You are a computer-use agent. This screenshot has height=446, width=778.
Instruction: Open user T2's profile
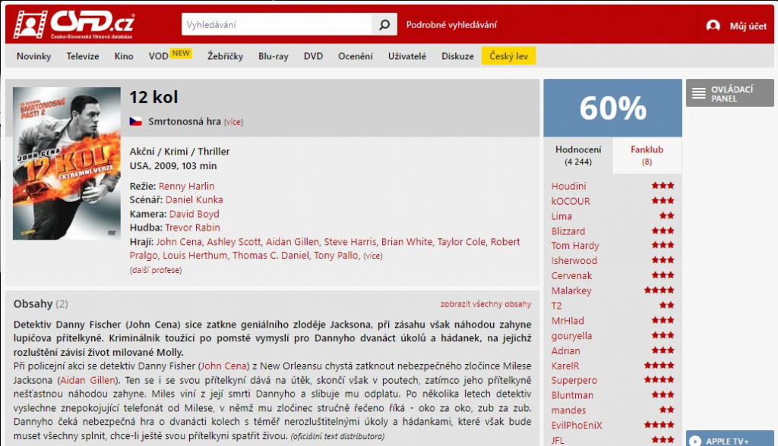click(556, 306)
